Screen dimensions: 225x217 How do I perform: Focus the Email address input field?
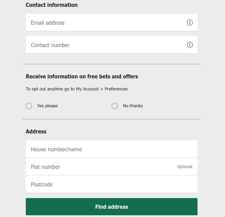click(112, 22)
